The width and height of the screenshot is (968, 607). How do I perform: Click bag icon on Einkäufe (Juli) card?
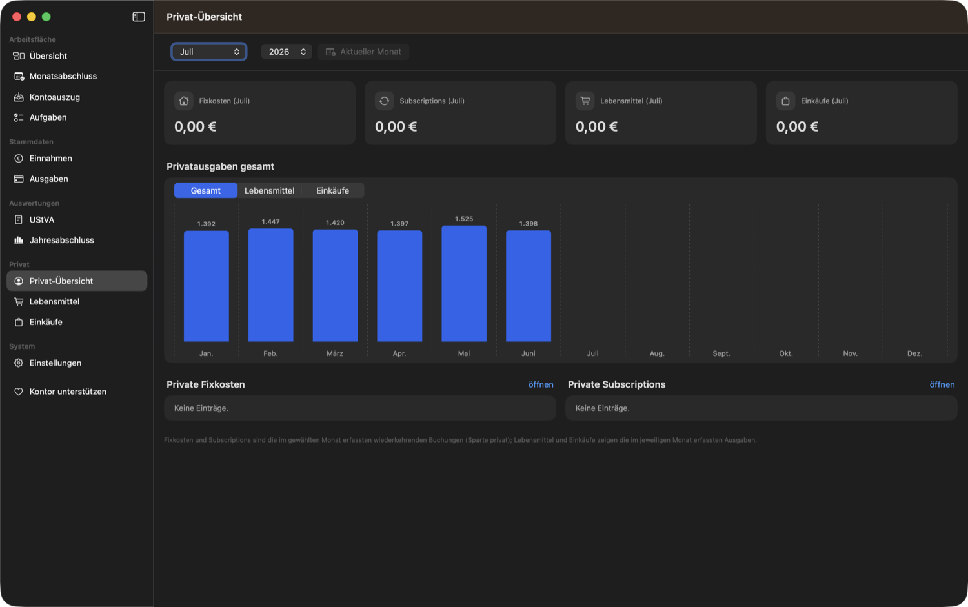click(x=785, y=101)
